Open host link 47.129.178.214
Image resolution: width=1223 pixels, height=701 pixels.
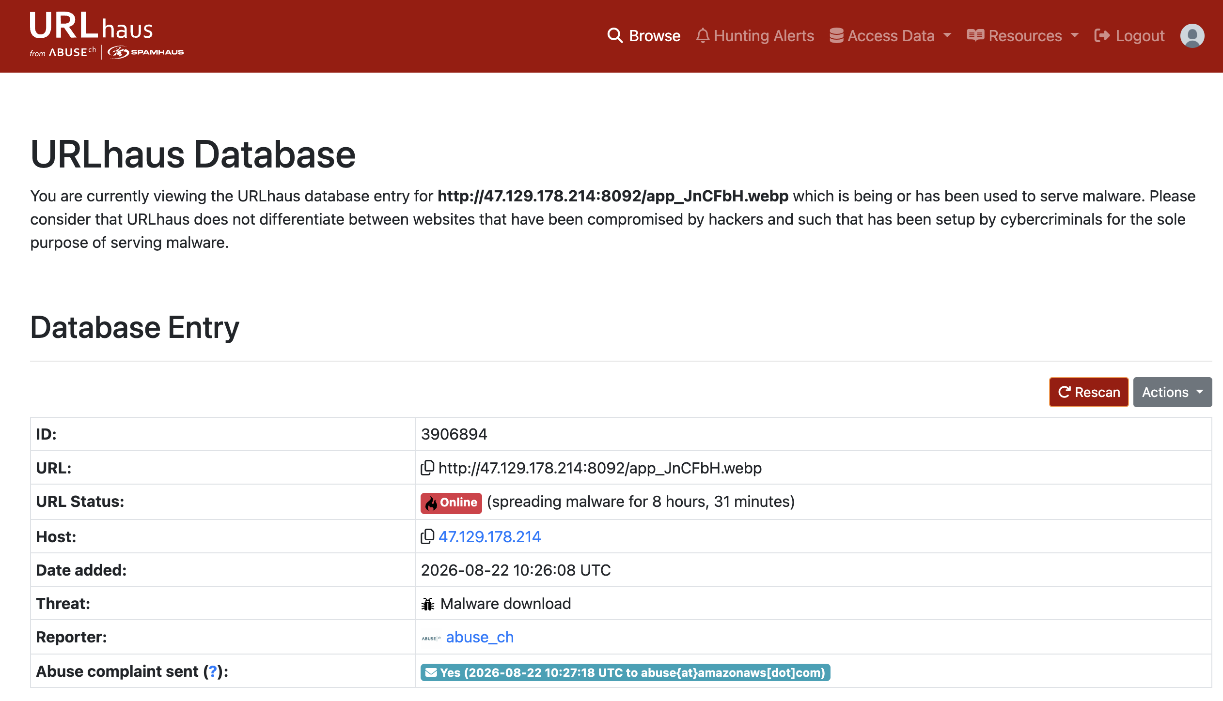tap(489, 536)
